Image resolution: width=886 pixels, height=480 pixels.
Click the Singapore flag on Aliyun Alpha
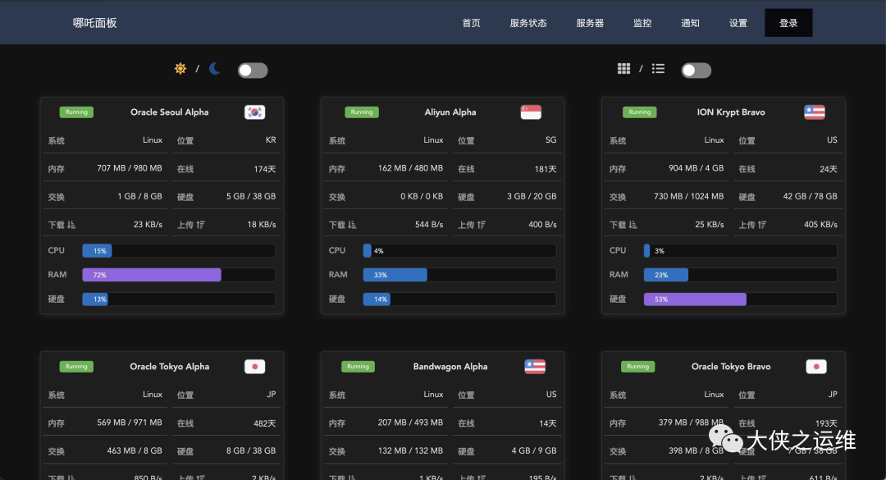531,112
